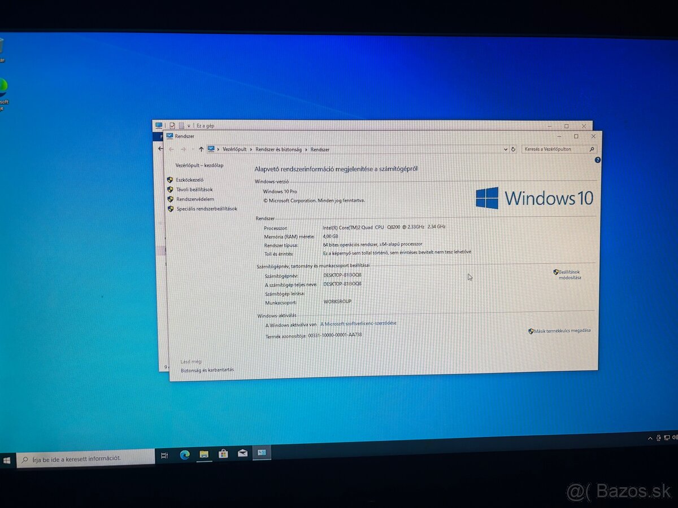Open Microsoft Store from taskbar
This screenshot has width=678, height=508.
[x=223, y=453]
